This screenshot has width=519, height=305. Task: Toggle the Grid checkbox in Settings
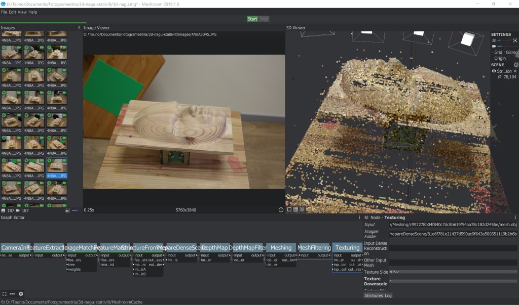tap(498, 53)
